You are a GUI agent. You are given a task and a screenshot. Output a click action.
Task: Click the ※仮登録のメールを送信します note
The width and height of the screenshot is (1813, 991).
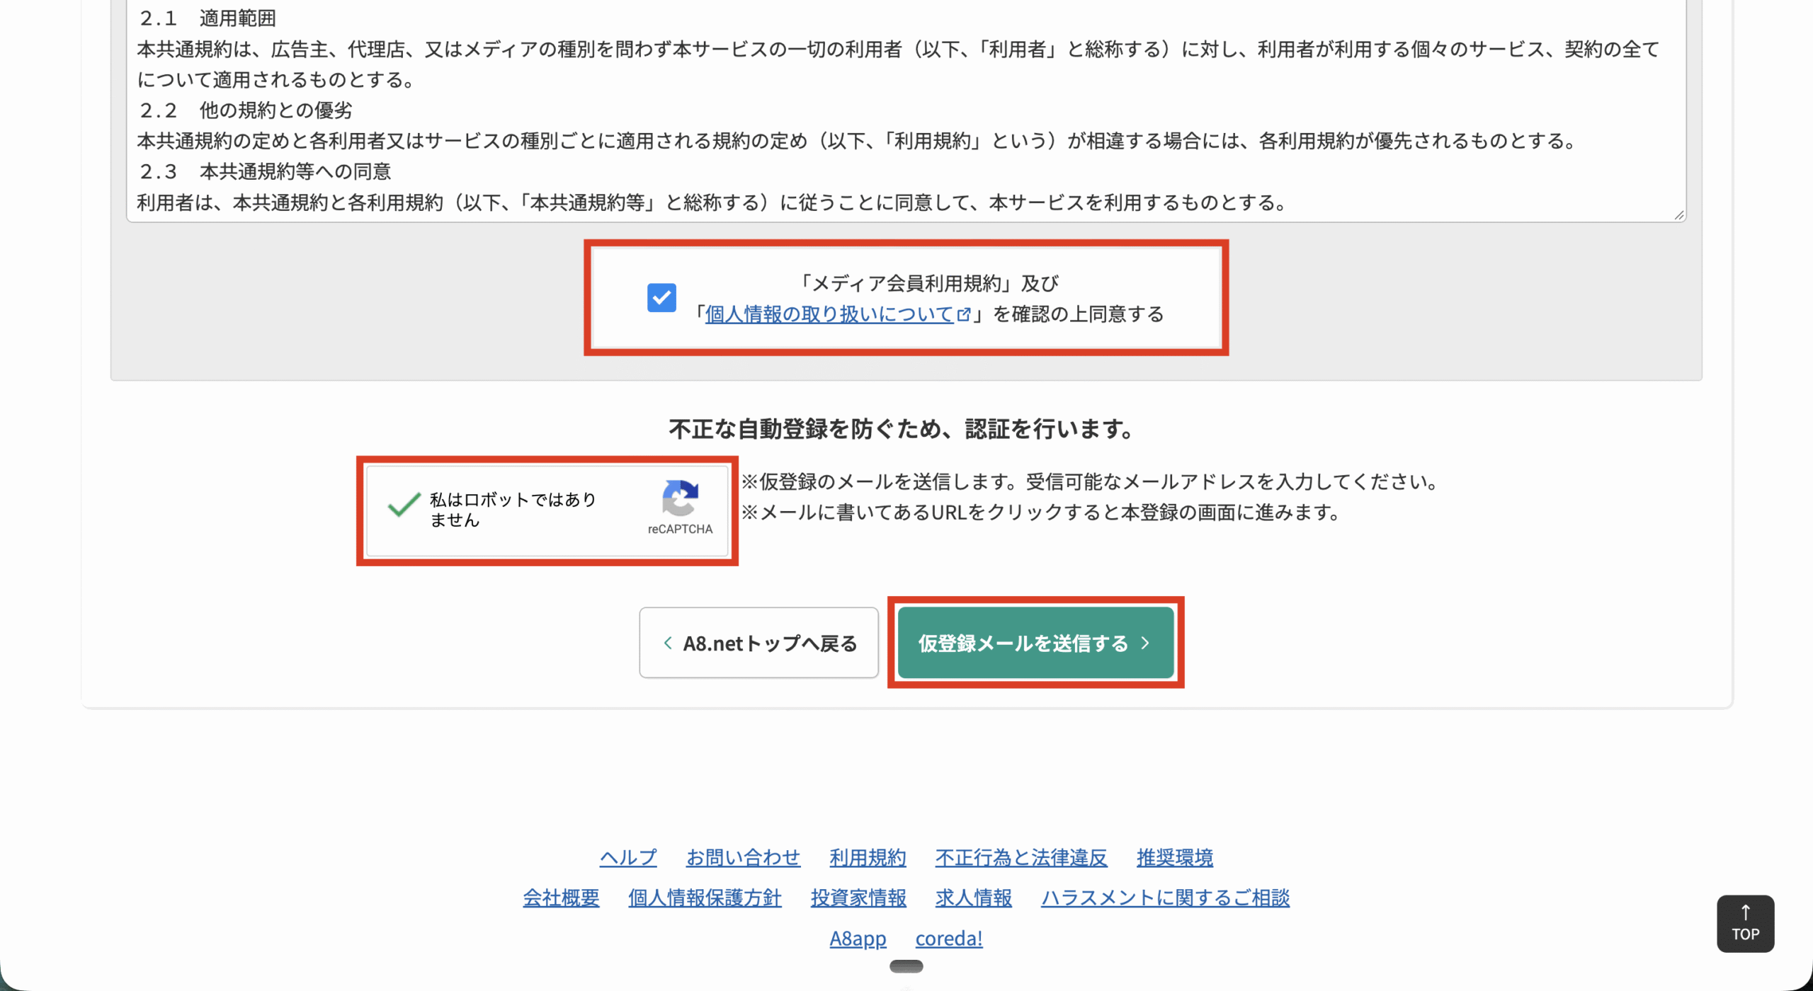point(1091,482)
